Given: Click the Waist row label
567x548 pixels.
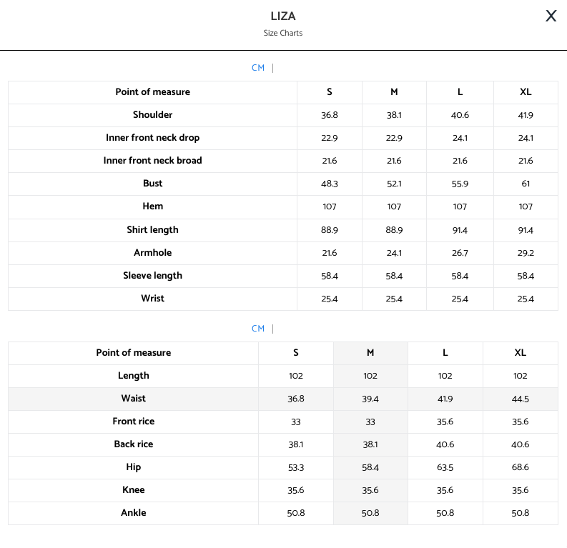Looking at the screenshot, I should coord(134,399).
